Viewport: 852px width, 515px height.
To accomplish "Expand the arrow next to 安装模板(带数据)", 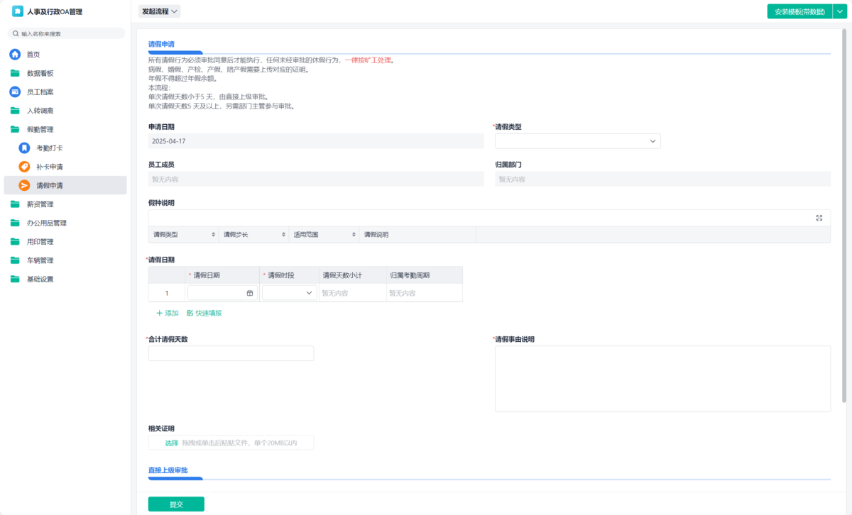I will [839, 11].
